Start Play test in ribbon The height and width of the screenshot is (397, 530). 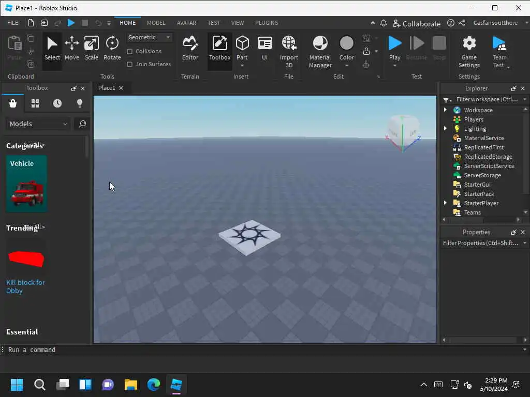[x=394, y=47]
